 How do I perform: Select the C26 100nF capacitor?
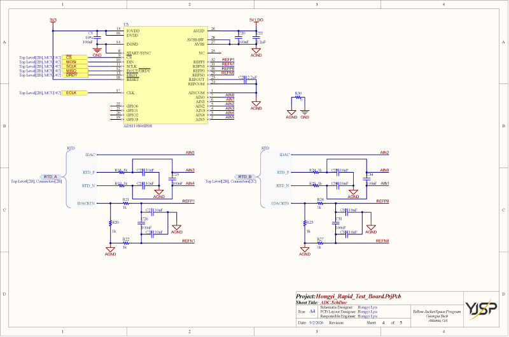coord(141,223)
